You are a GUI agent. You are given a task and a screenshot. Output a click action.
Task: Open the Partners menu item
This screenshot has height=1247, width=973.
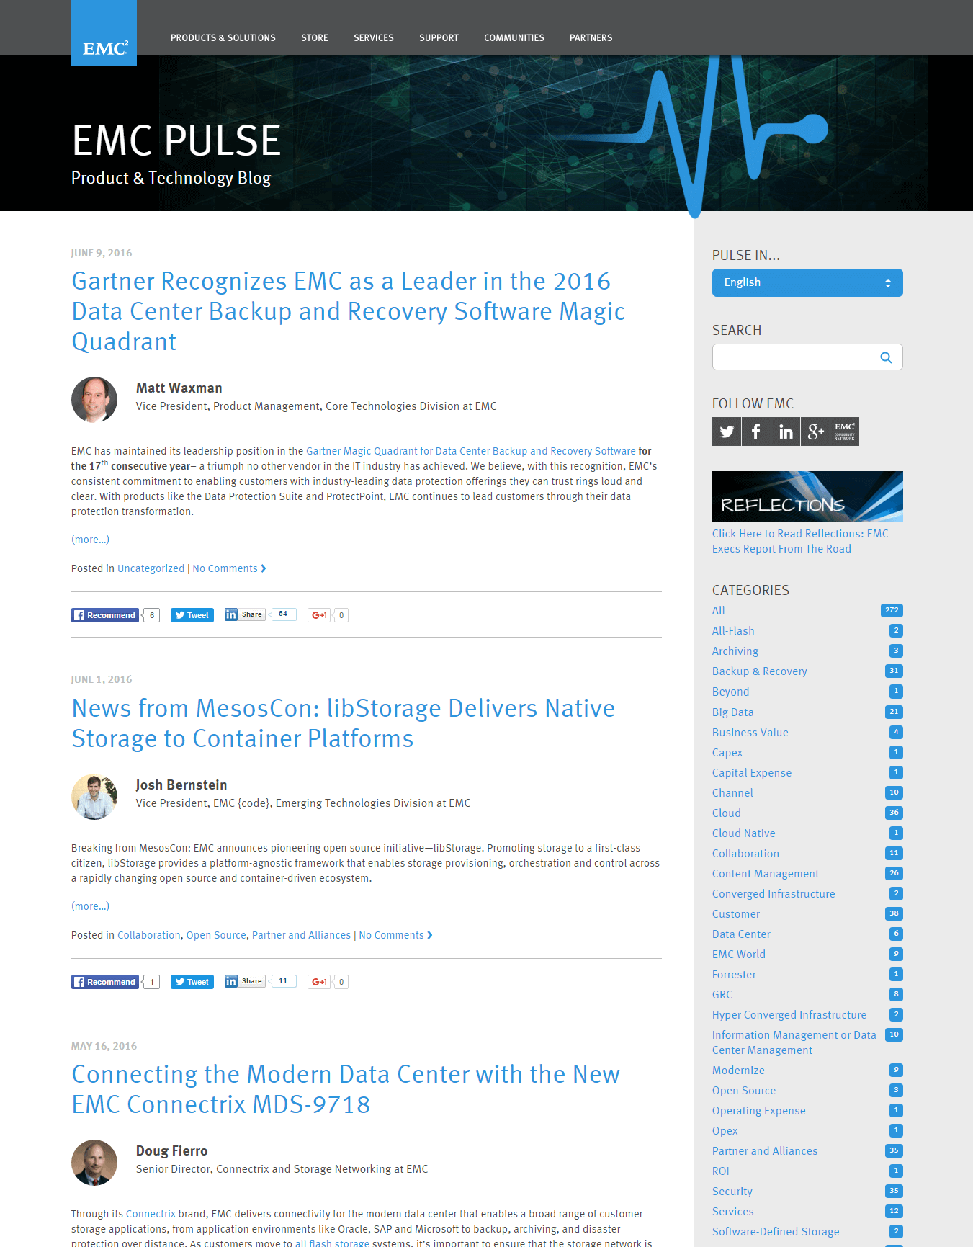[x=591, y=37]
